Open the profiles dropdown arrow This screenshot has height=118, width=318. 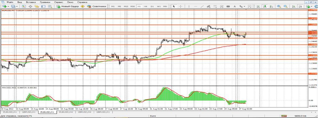pos(17,6)
